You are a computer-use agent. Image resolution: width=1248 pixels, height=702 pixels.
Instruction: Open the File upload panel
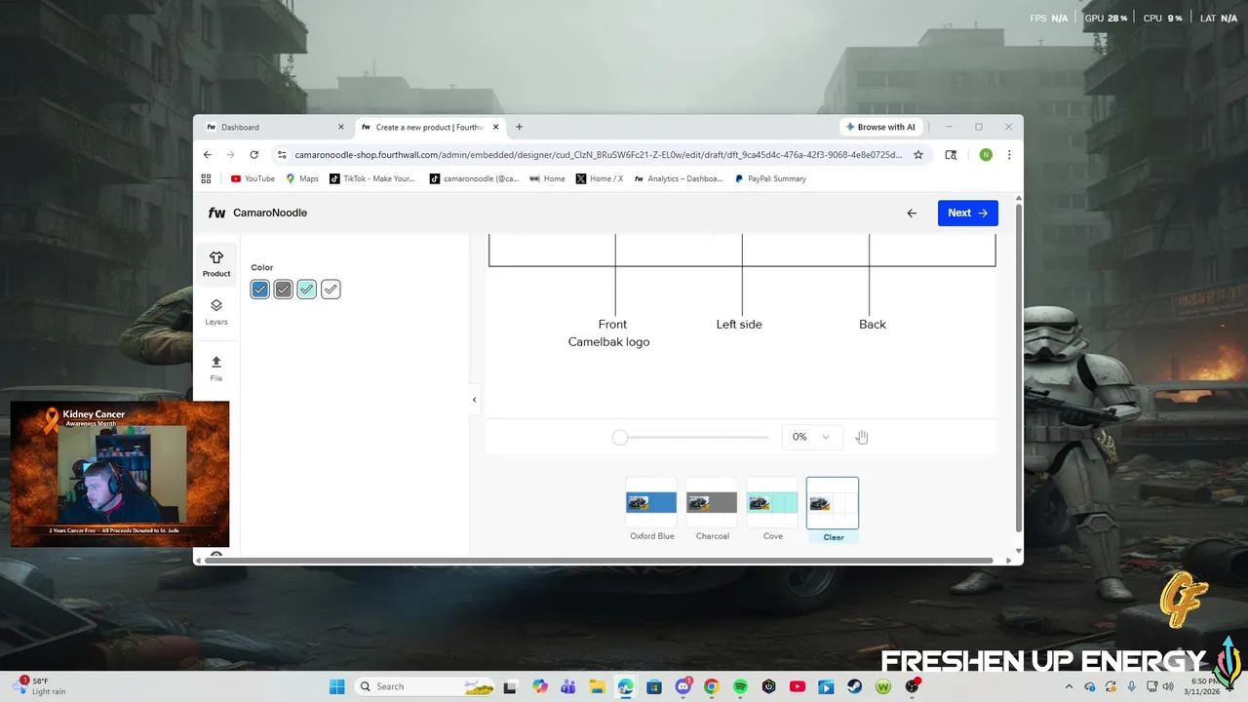[x=216, y=369]
